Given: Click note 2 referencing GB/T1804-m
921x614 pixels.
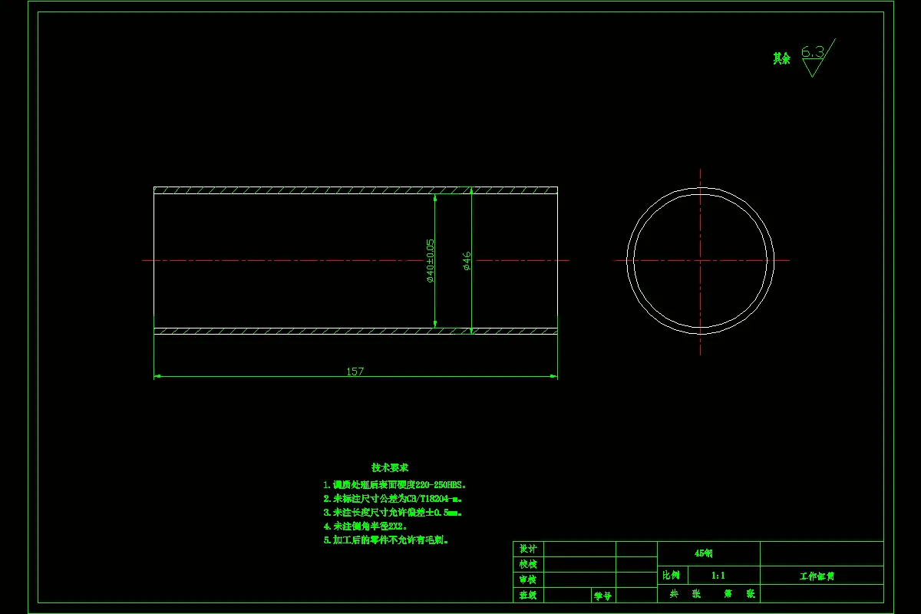Looking at the screenshot, I should coord(392,499).
